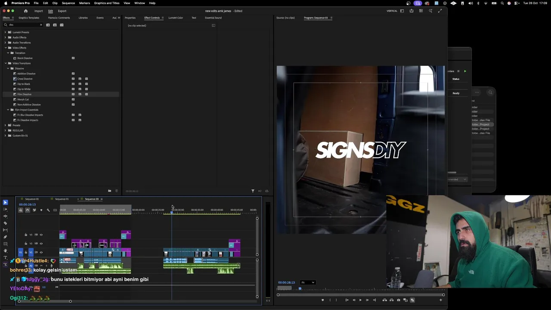Select the Rectangle tool

click(5, 244)
